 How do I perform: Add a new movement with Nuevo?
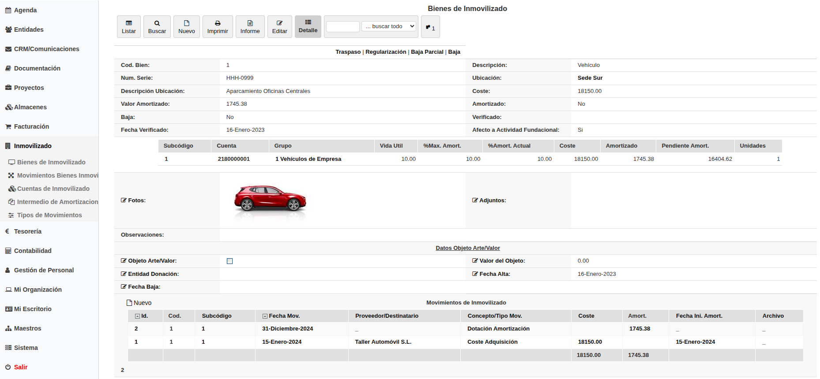tap(139, 303)
